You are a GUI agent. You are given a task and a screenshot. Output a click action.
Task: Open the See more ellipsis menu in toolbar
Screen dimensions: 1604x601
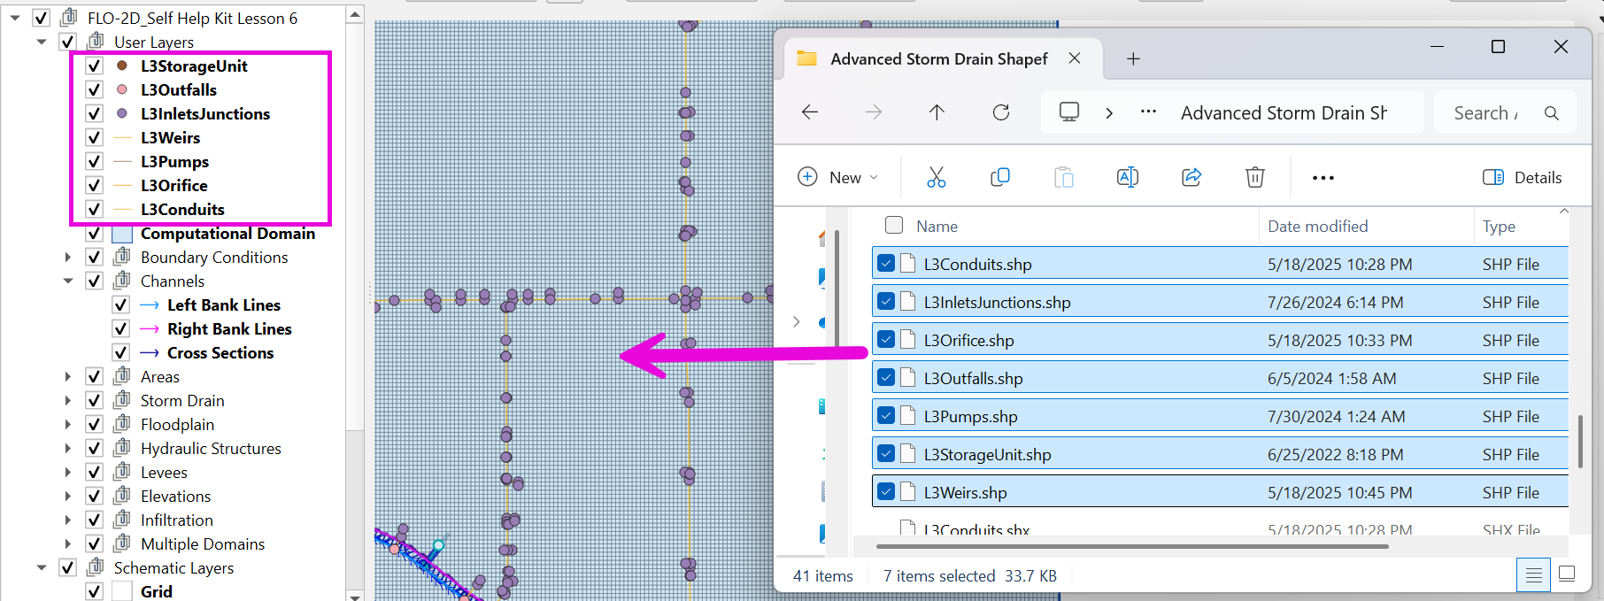1323,177
